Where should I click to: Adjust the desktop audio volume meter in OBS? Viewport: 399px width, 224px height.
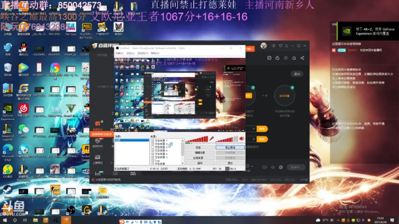tap(227, 139)
